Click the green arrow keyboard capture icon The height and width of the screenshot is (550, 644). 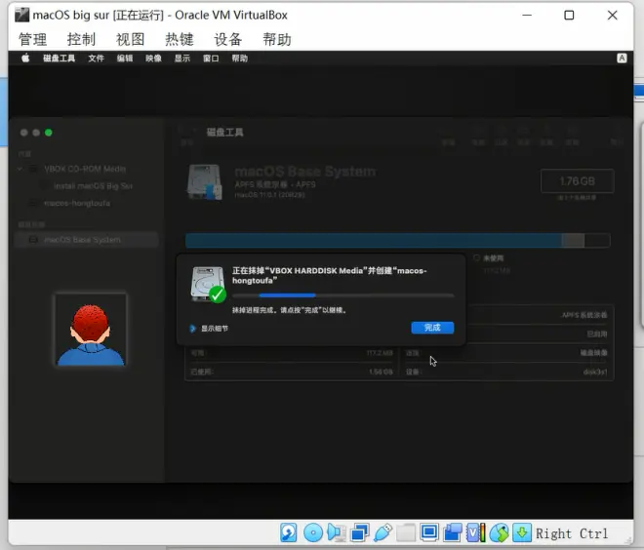tap(522, 532)
